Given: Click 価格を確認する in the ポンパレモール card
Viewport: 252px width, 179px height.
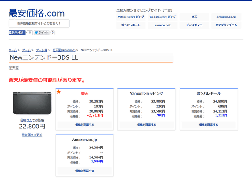Looking at the screenshot, I should coord(209,125).
